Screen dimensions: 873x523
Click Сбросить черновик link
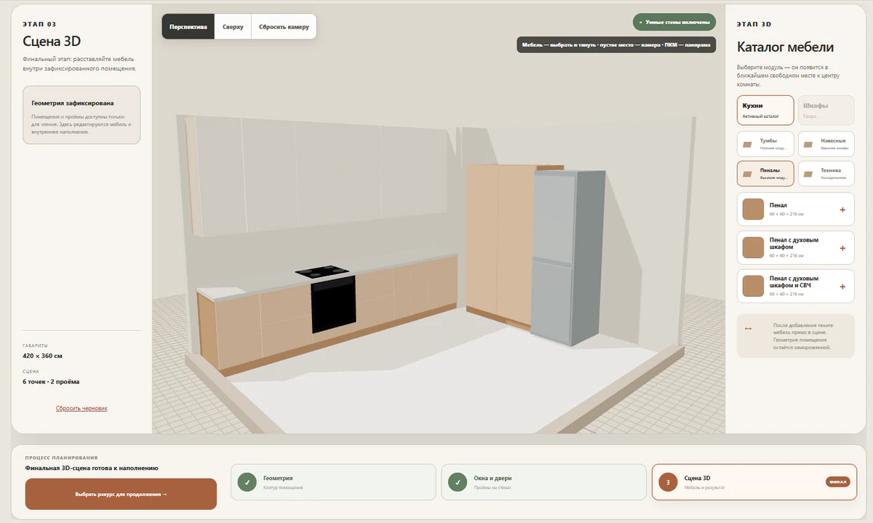[x=81, y=408]
